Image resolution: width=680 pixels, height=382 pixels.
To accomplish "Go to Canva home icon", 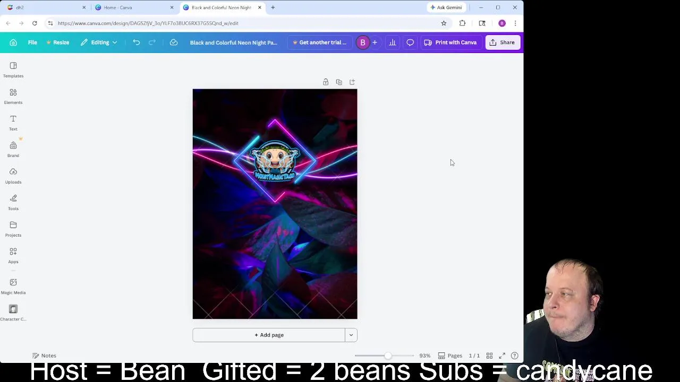I will 13,42.
